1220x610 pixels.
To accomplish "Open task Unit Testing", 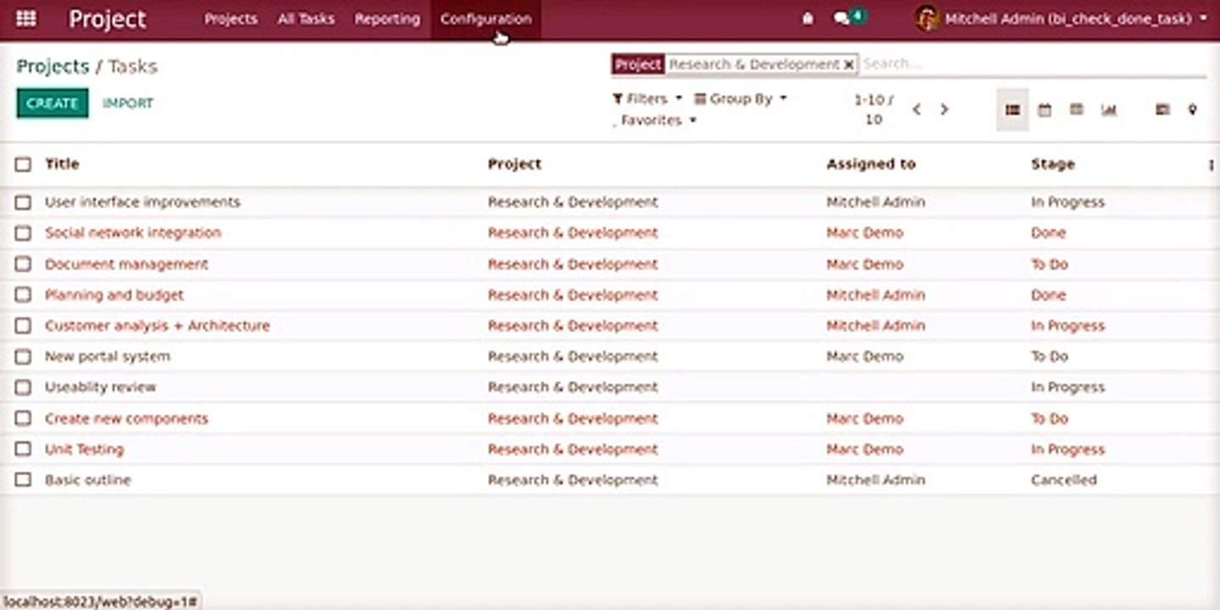I will click(x=84, y=449).
